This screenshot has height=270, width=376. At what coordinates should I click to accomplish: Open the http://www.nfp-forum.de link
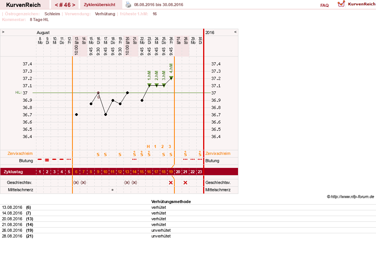pos(352,197)
